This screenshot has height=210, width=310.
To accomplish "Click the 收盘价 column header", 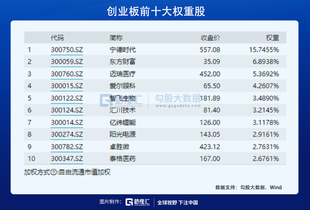I will click(x=210, y=38).
